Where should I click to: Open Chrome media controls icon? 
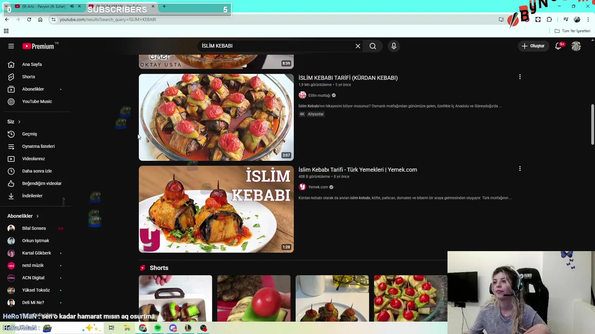566,19
